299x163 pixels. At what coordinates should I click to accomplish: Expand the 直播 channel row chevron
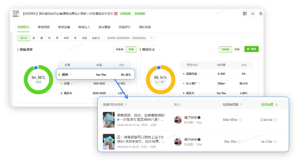(72, 84)
